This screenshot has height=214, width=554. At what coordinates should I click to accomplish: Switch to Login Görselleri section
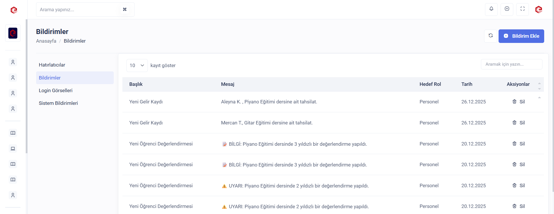coord(55,90)
